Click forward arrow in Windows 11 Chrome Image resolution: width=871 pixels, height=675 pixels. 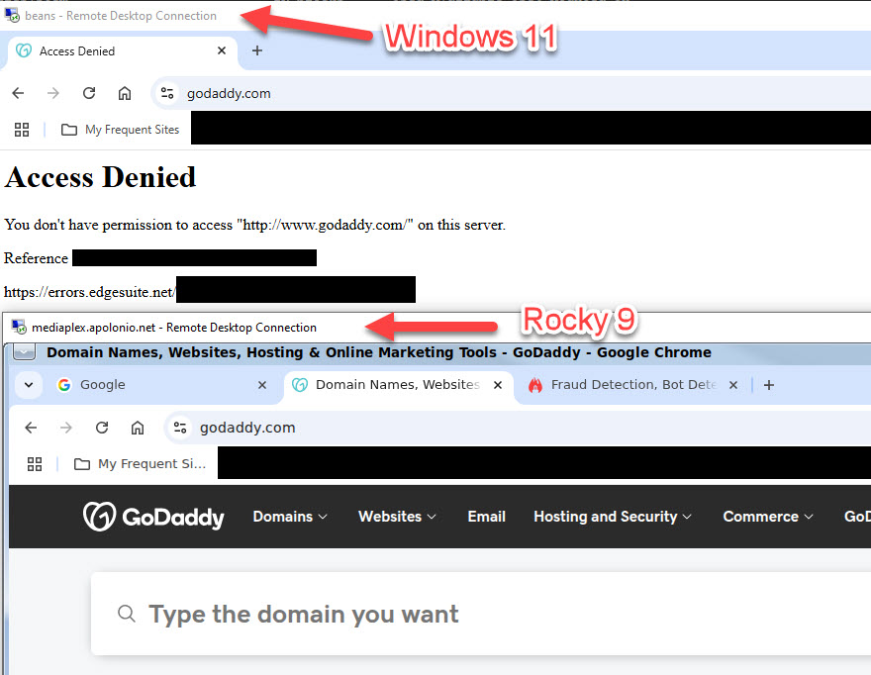pos(53,93)
